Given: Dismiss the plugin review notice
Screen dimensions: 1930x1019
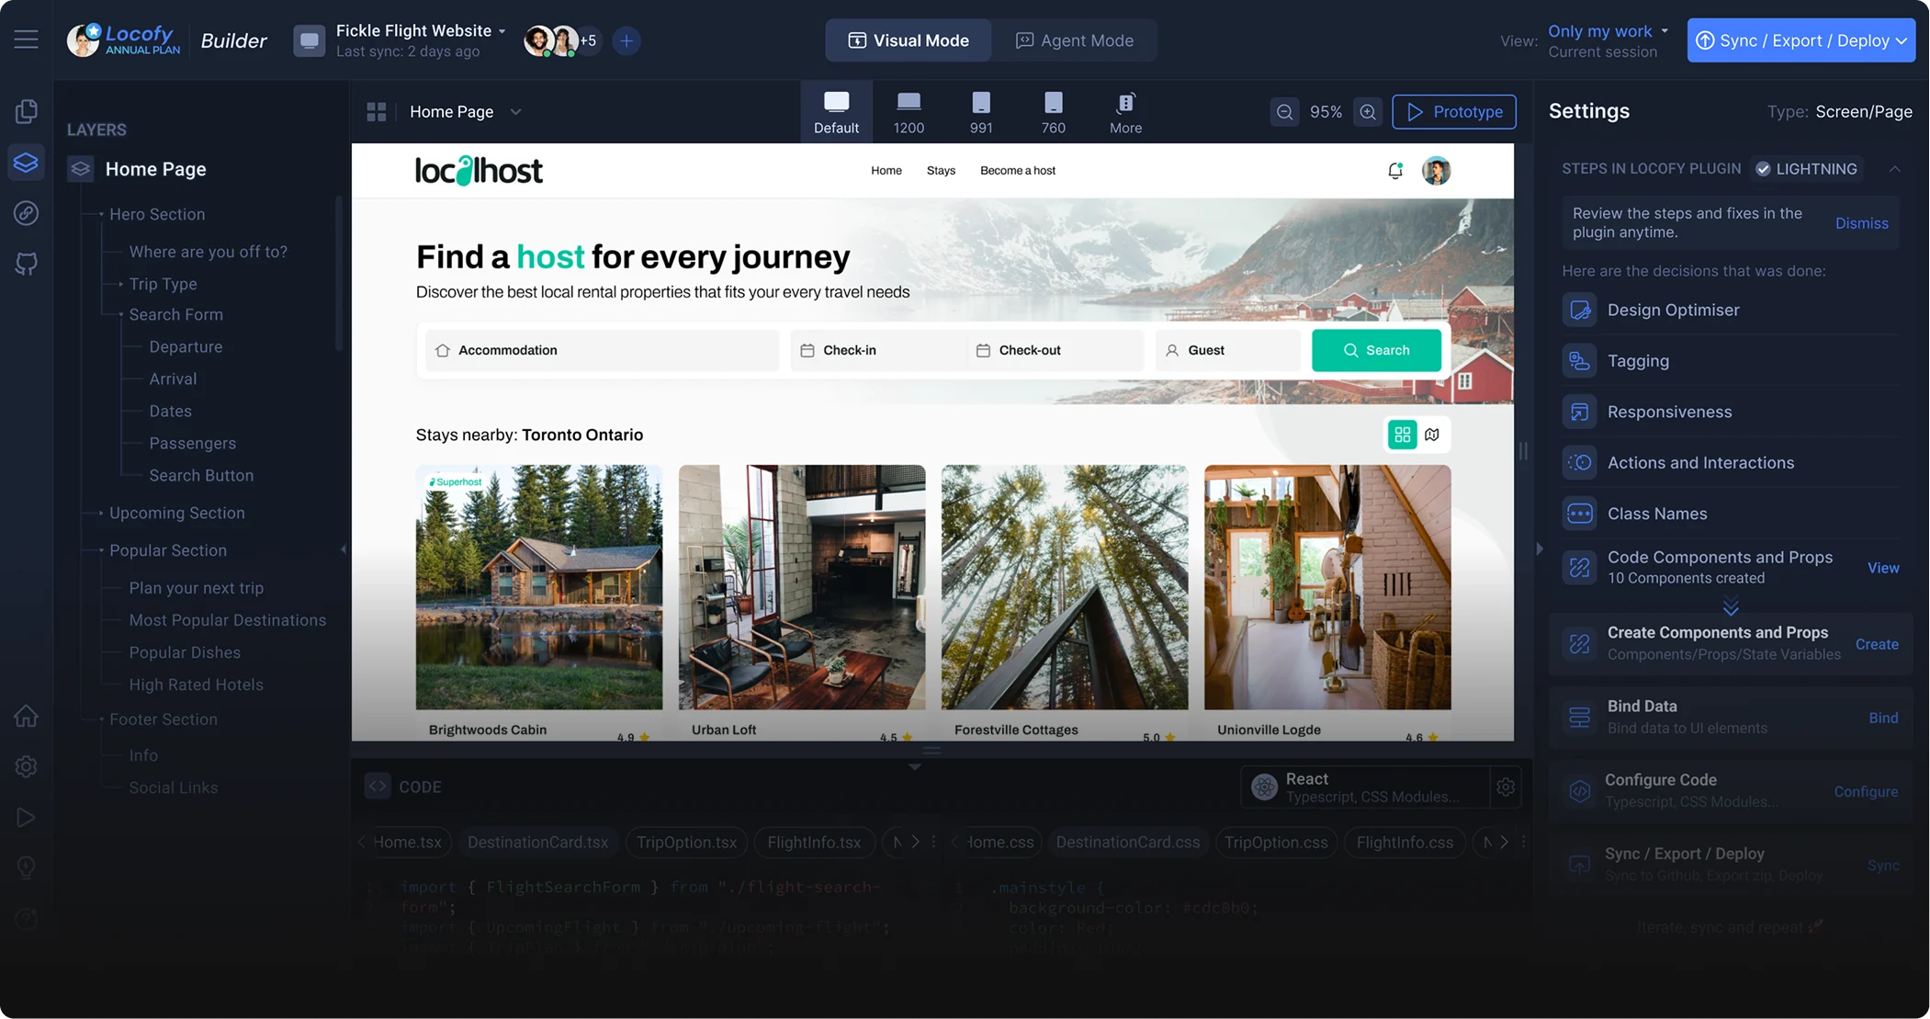Looking at the screenshot, I should coord(1861,223).
